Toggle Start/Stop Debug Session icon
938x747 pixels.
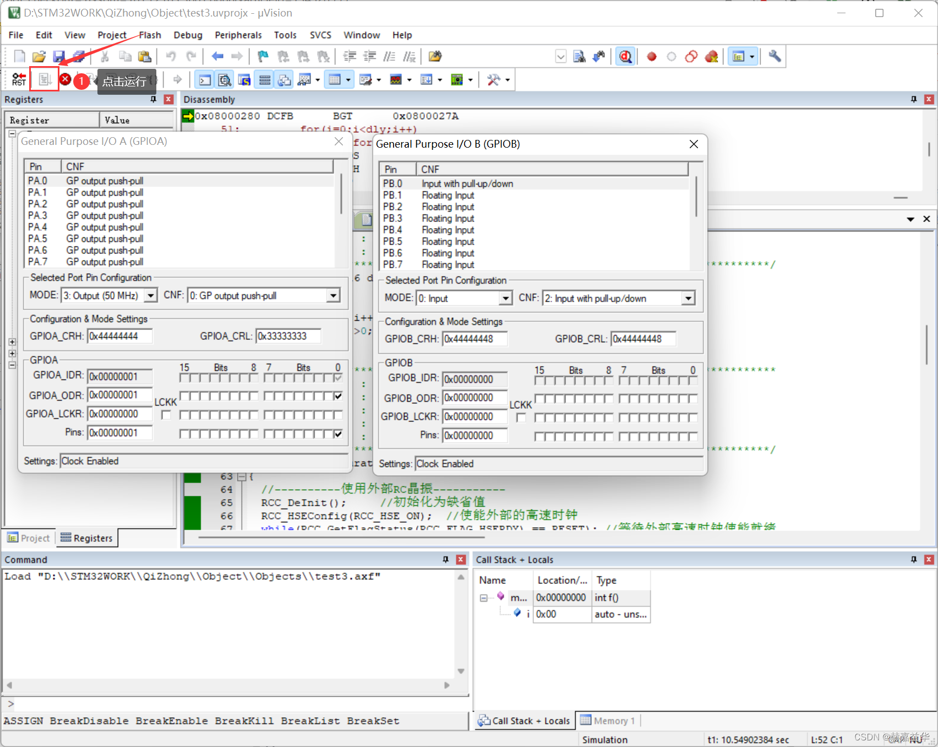coord(625,56)
